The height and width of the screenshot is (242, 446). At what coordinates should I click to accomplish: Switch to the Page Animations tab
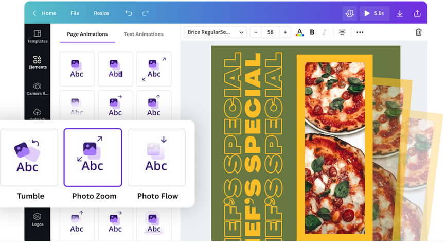tap(87, 34)
